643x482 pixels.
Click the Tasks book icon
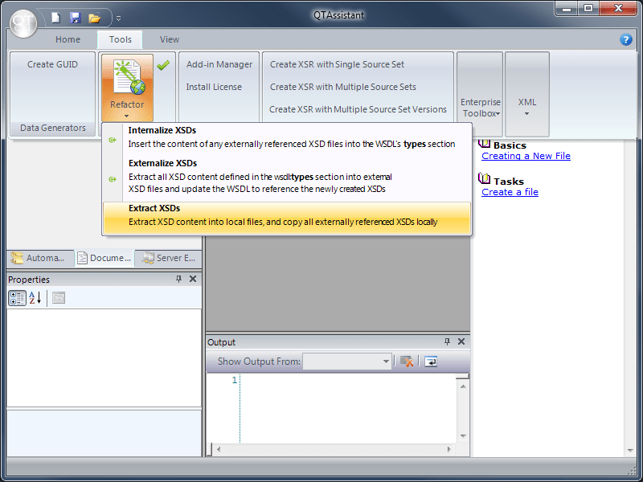484,179
